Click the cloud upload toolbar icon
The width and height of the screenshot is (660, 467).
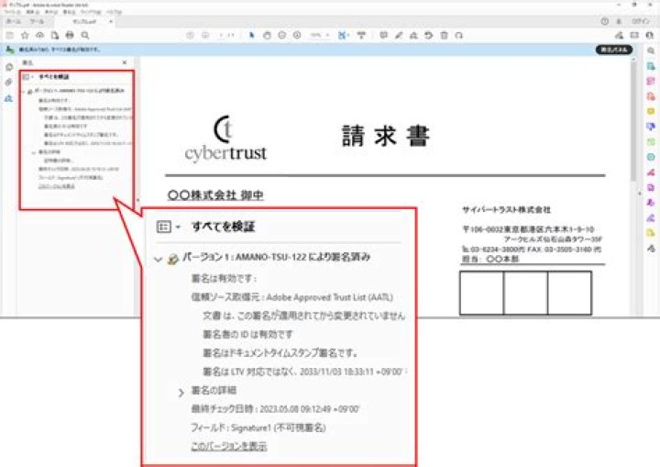point(39,36)
